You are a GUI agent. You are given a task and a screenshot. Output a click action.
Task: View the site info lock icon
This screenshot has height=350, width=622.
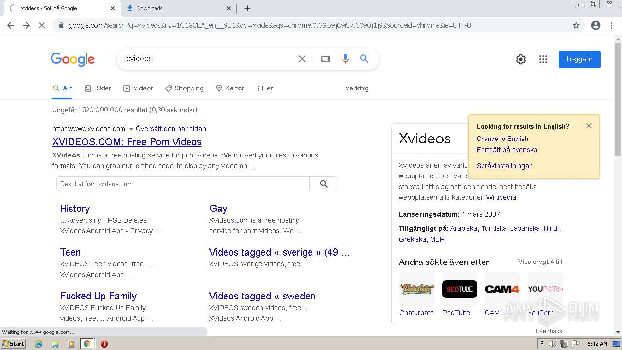[61, 25]
